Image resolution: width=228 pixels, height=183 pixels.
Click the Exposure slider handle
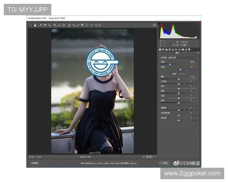[180, 79]
